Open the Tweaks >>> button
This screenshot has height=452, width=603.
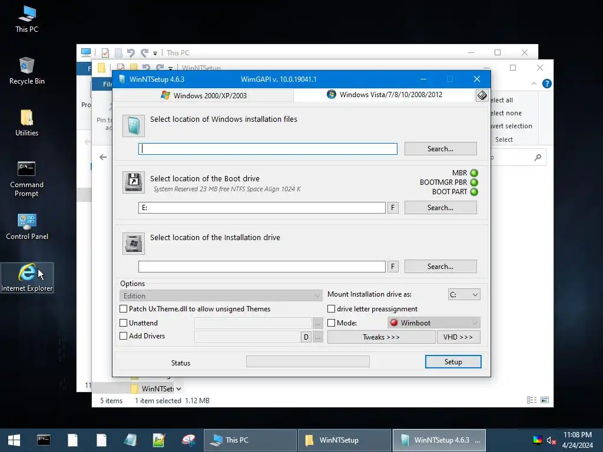(x=381, y=337)
